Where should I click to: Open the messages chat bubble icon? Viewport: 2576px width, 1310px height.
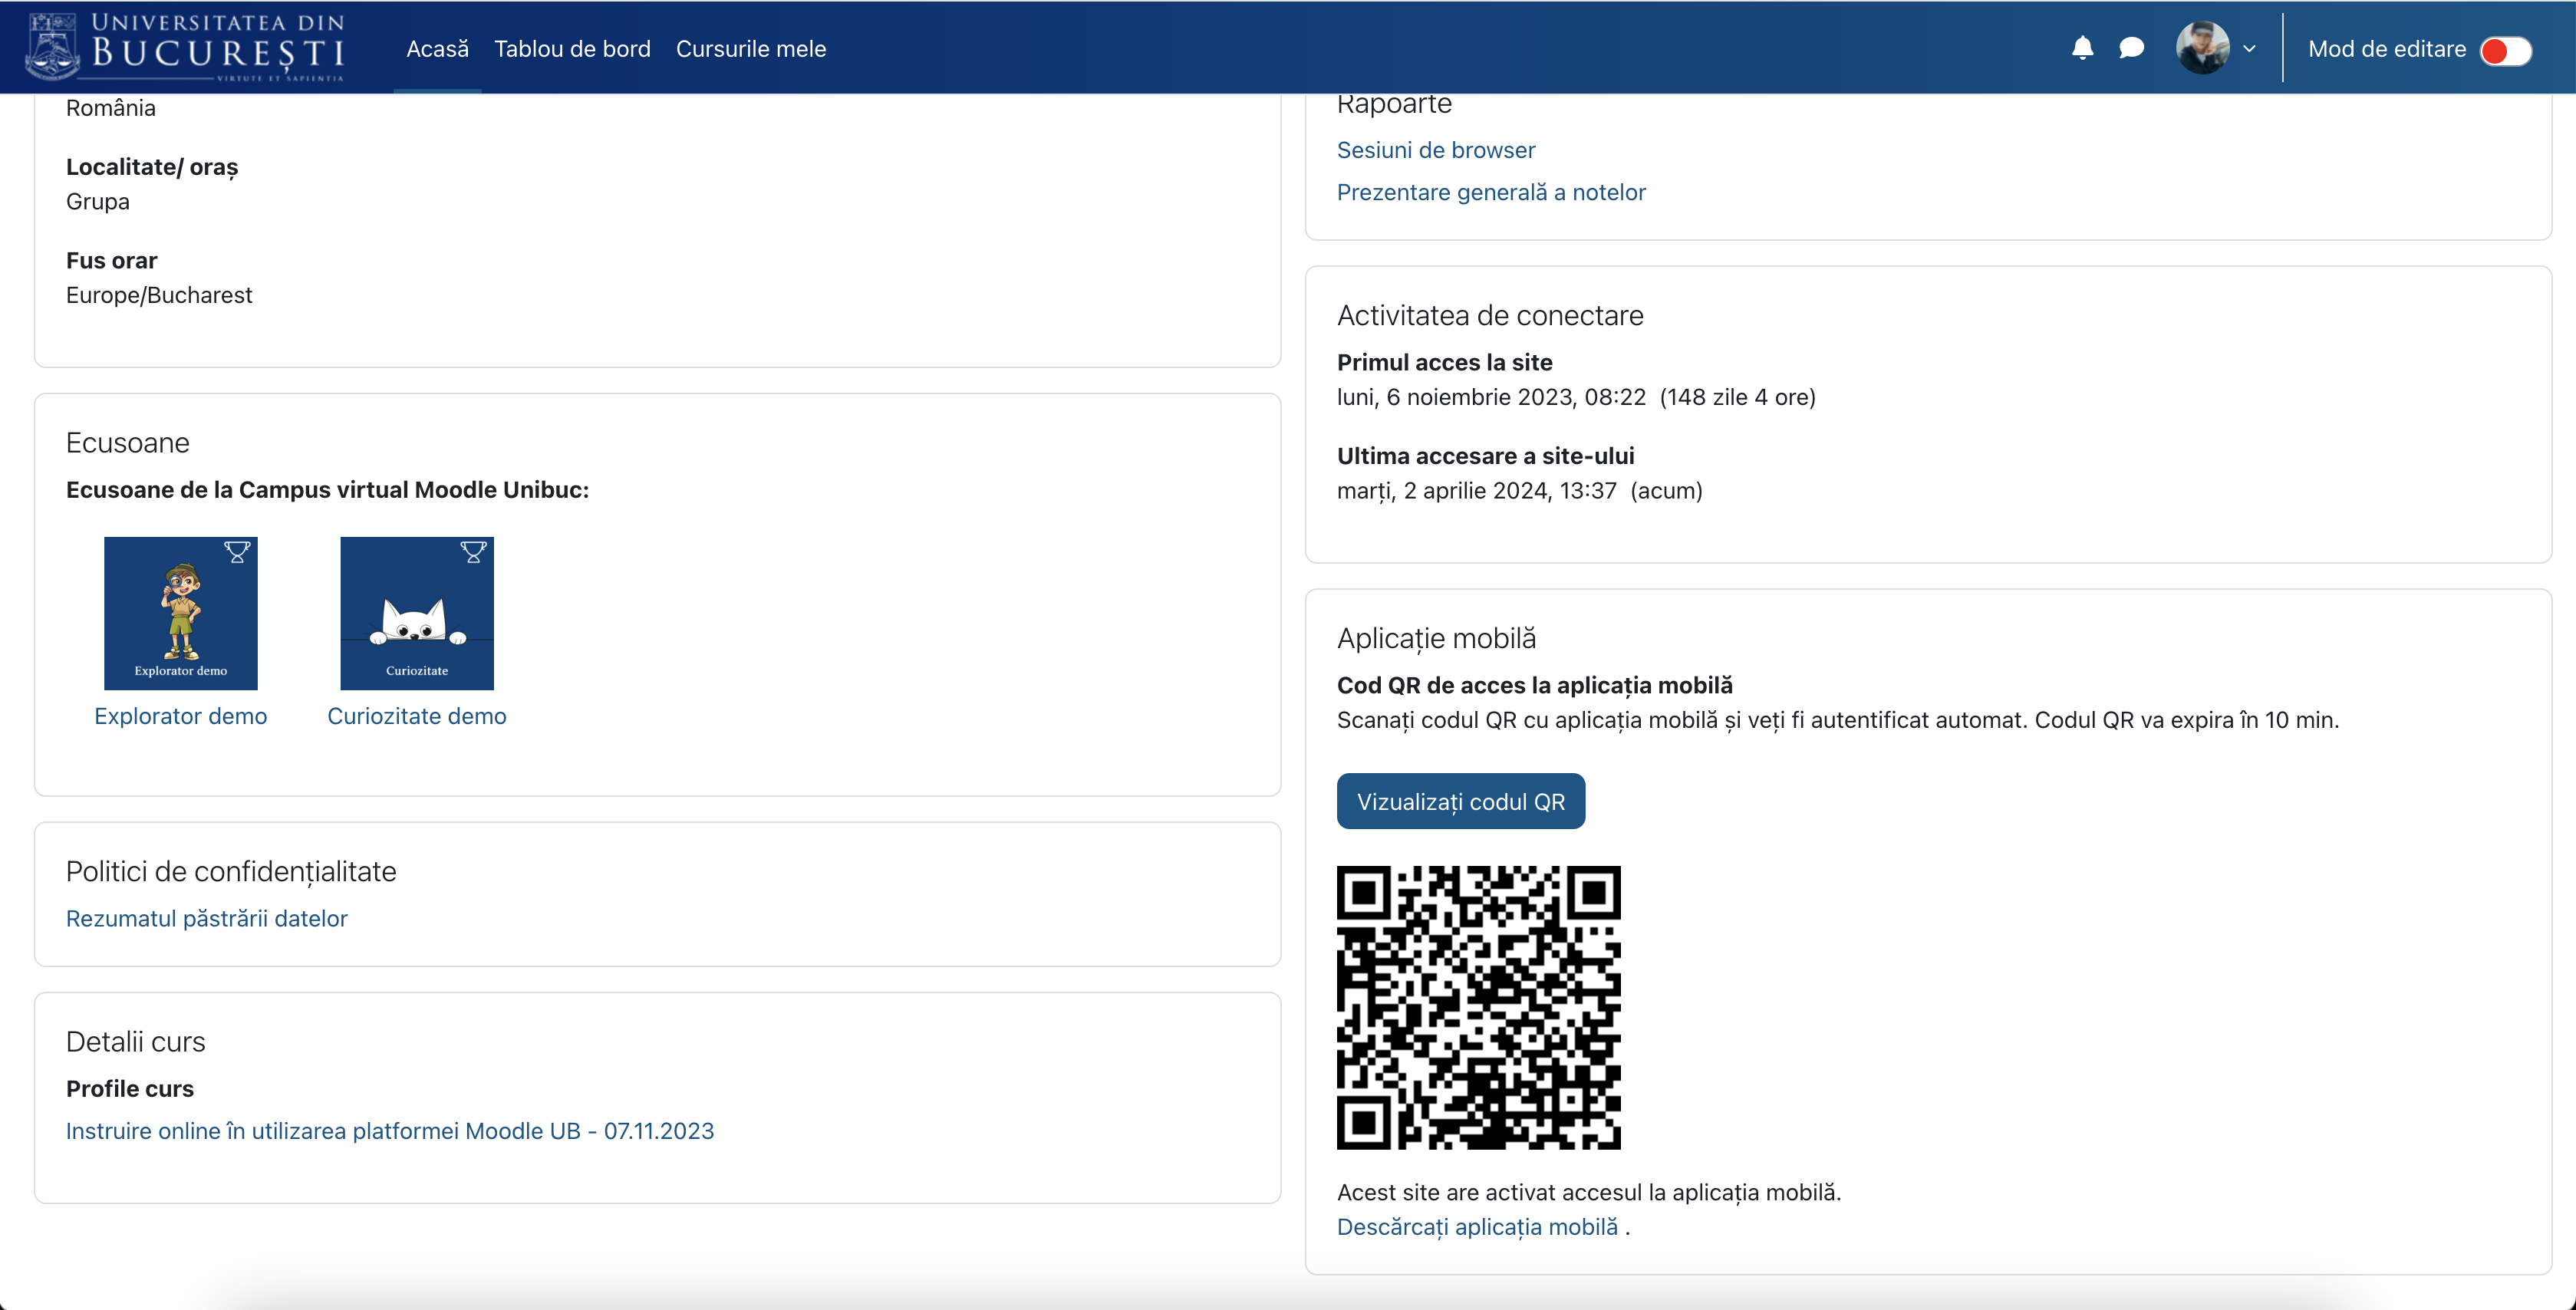tap(2131, 48)
